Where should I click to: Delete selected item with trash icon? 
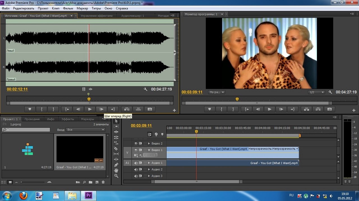(103, 182)
